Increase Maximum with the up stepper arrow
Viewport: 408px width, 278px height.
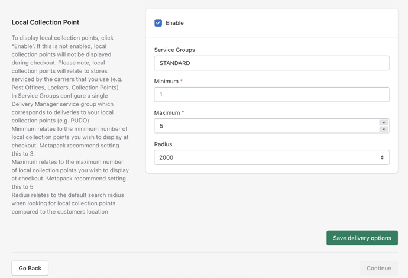(384, 122)
